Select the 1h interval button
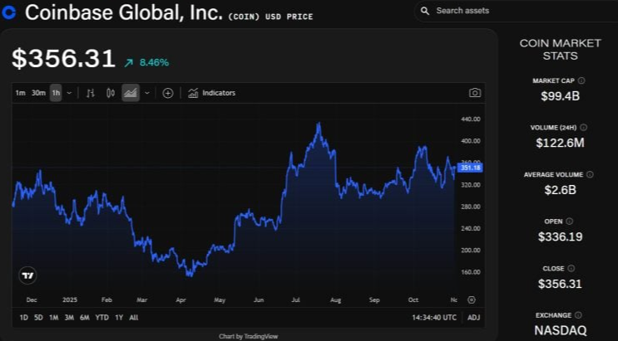Screen dimensions: 618x341 point(56,93)
